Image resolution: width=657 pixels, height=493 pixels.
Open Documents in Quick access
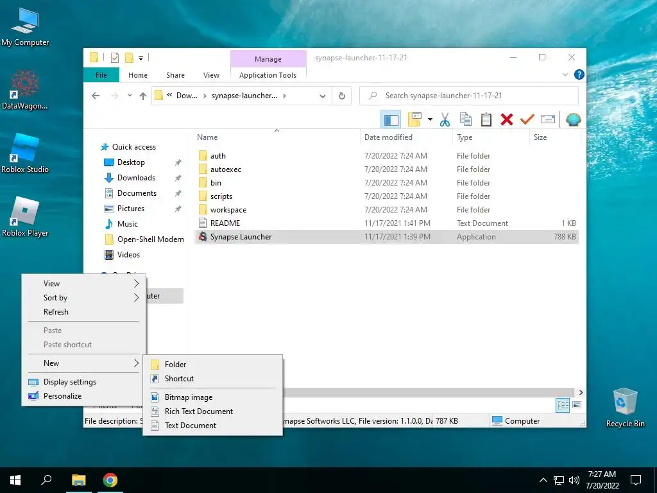[x=137, y=193]
